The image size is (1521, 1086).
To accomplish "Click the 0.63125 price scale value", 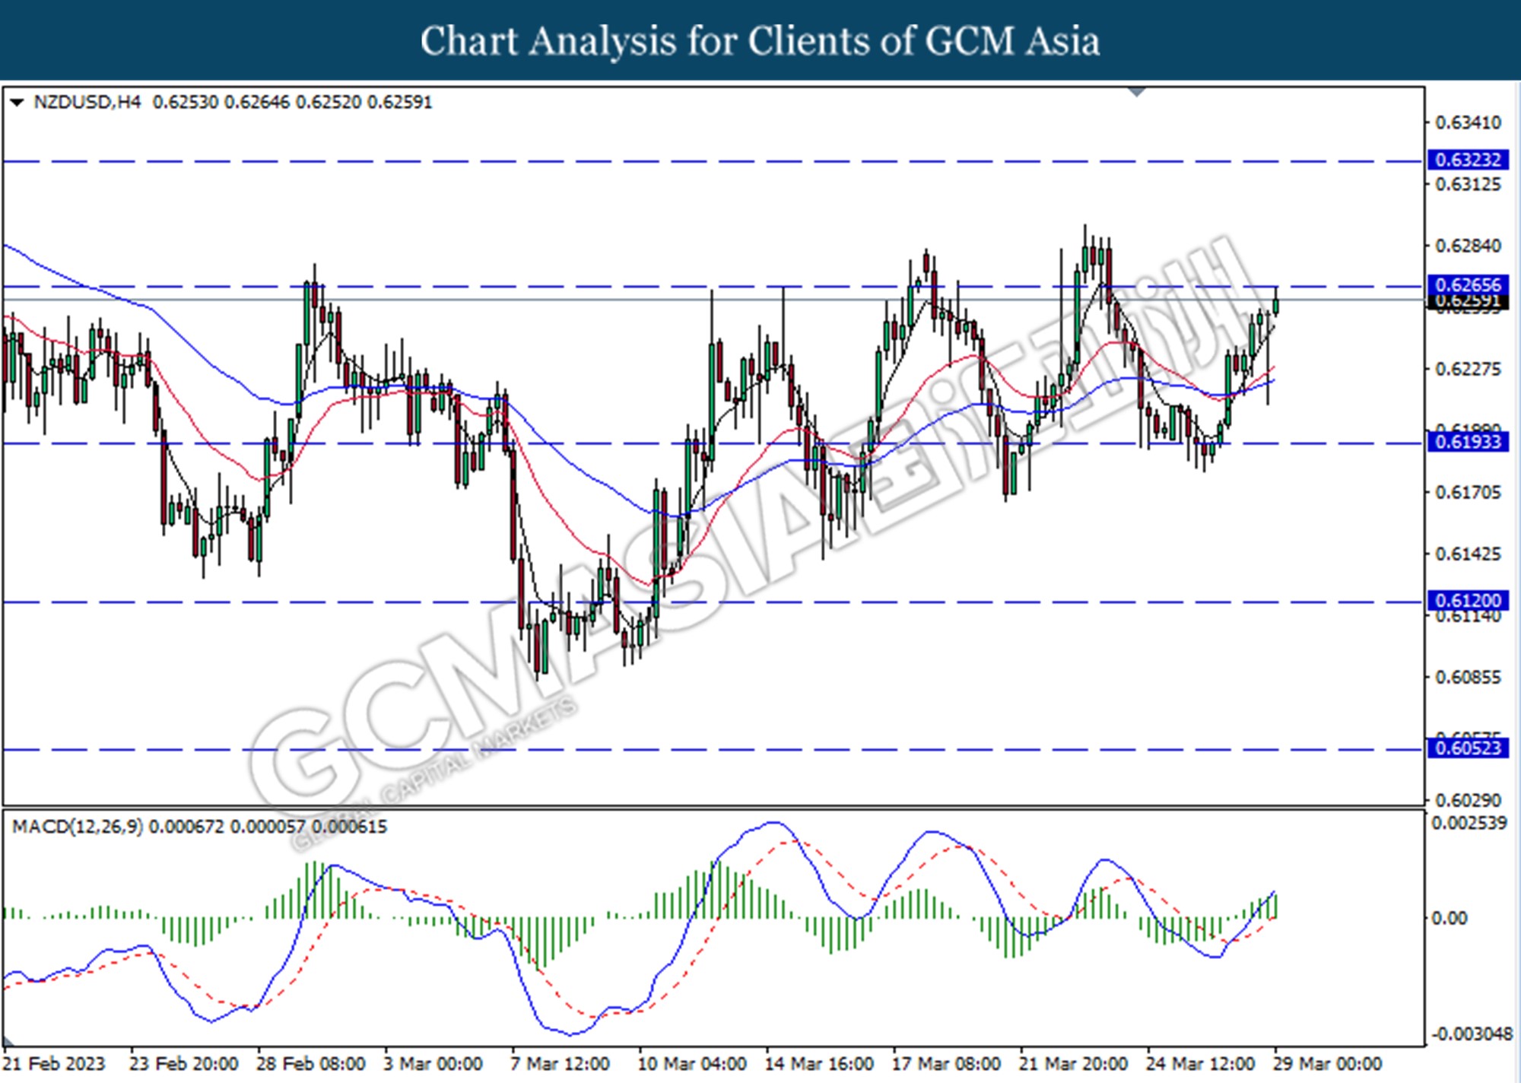I will (1468, 184).
